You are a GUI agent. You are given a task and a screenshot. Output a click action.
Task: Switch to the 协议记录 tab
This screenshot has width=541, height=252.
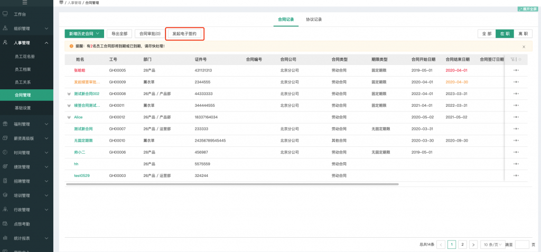pos(314,20)
